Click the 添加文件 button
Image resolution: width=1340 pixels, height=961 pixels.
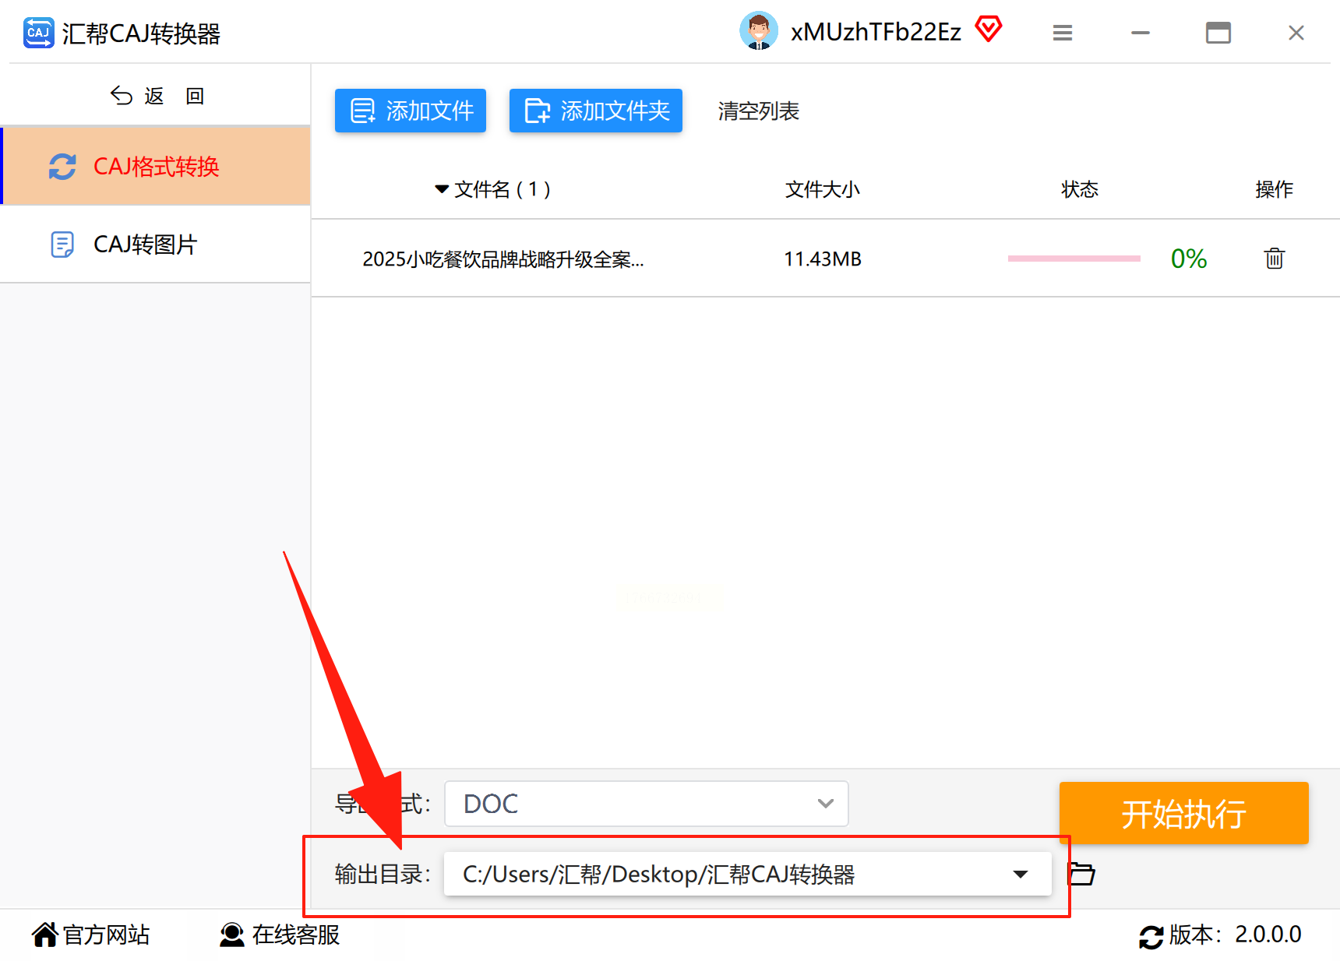pyautogui.click(x=411, y=111)
